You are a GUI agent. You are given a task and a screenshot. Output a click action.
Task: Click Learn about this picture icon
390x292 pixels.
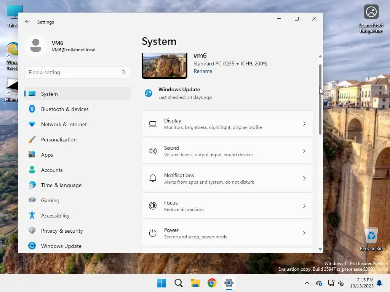371,19
